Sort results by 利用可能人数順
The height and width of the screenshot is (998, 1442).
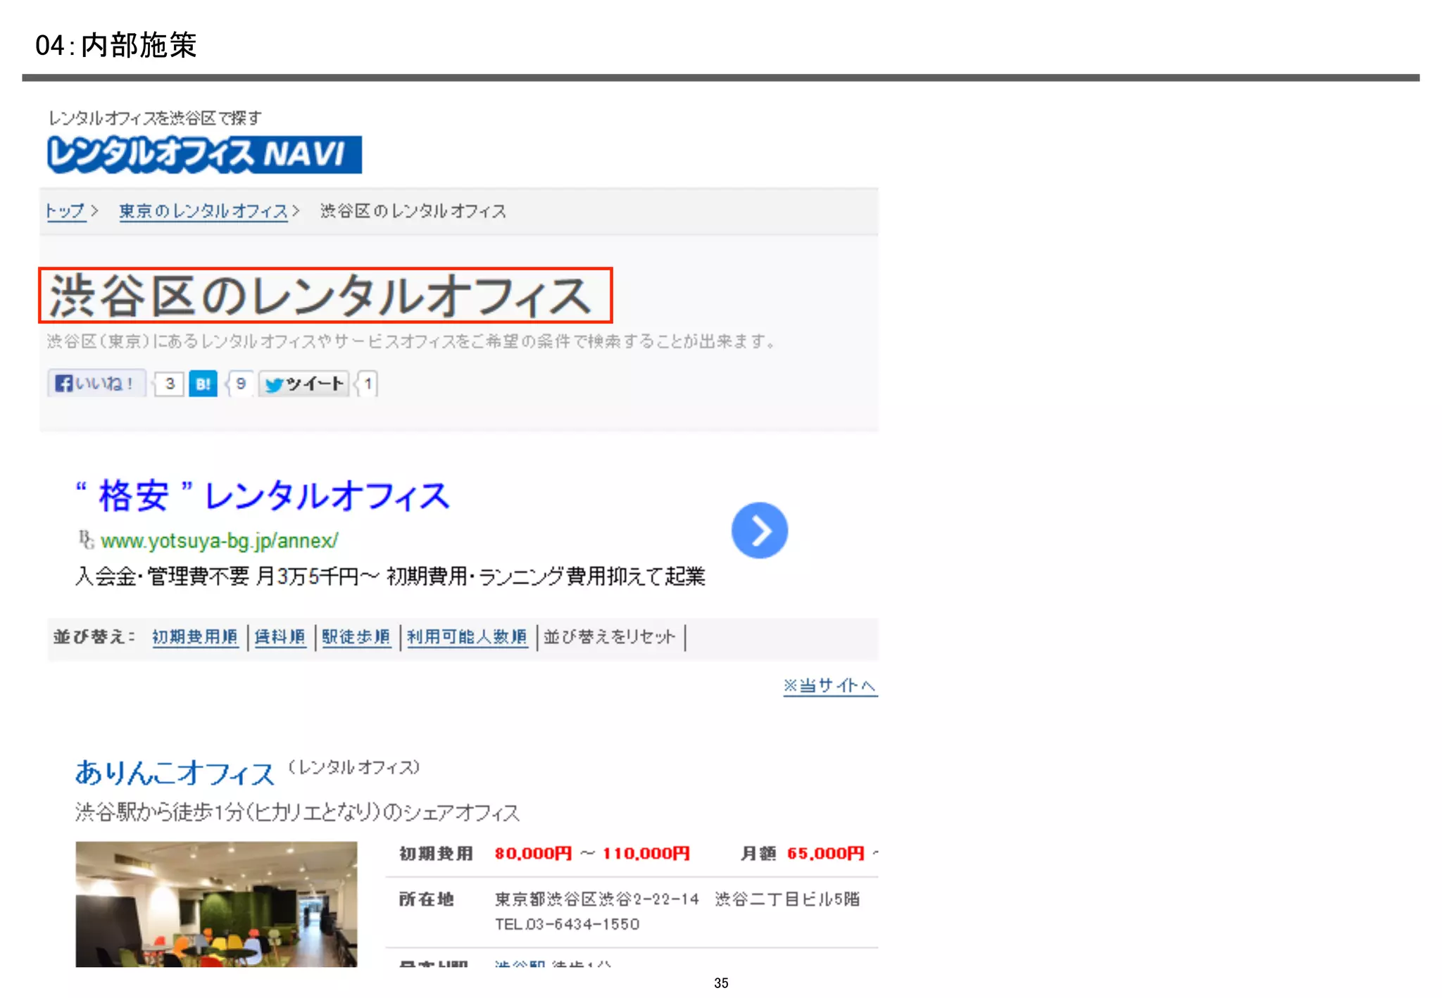point(467,637)
